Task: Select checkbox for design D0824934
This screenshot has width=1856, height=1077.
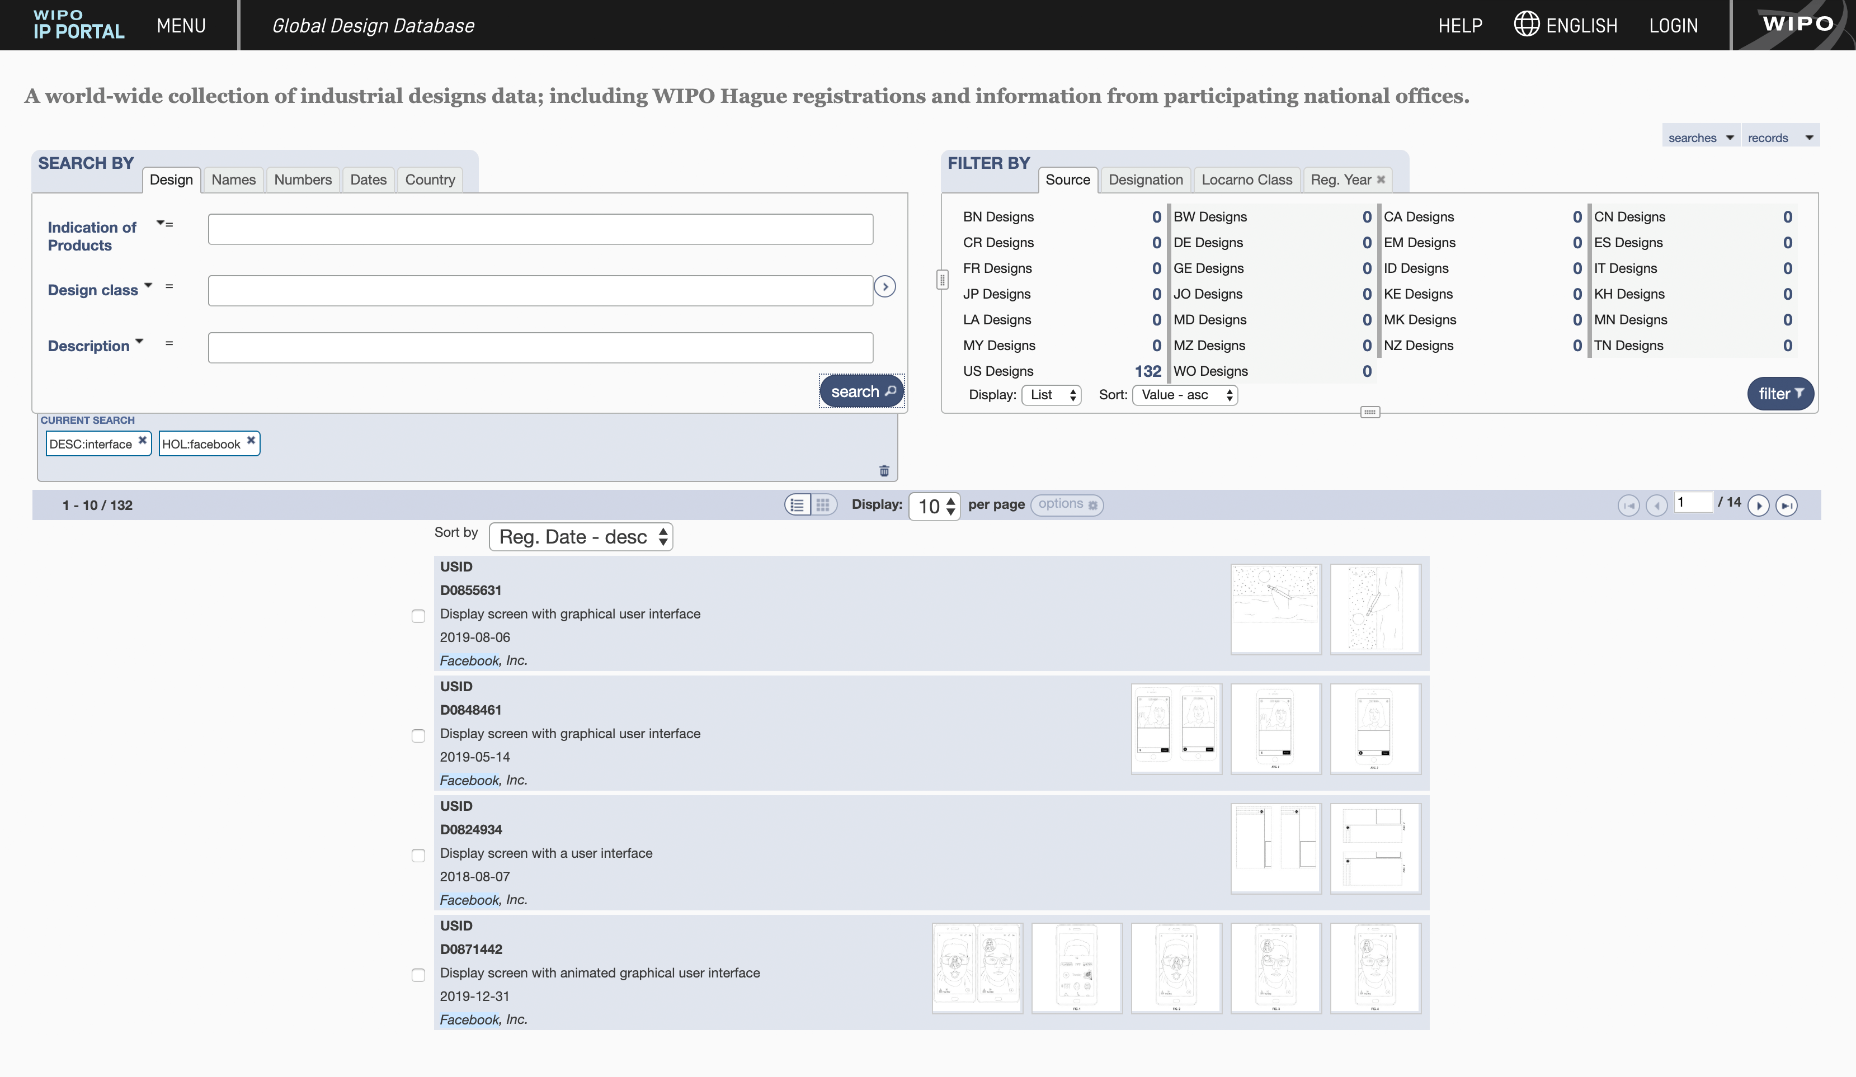Action: click(x=418, y=856)
